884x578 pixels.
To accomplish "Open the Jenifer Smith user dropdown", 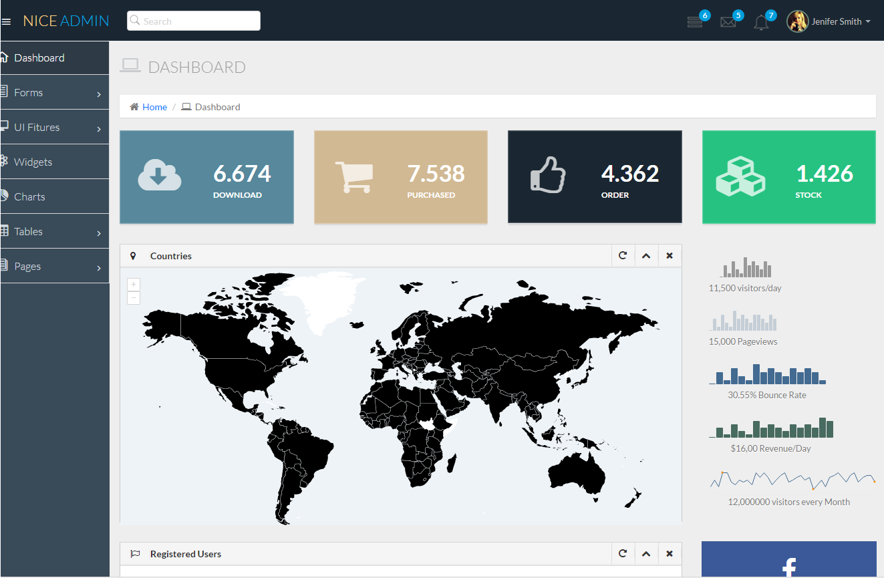I will click(829, 21).
